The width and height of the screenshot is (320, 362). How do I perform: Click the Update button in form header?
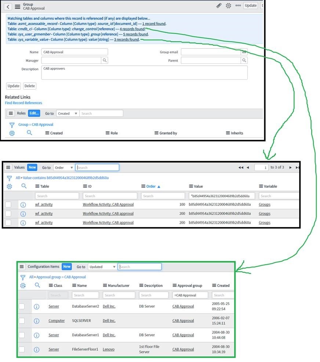coord(250,6)
